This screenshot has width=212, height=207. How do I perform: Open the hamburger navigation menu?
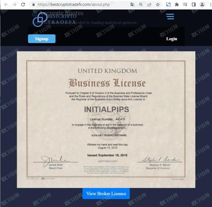point(170,16)
